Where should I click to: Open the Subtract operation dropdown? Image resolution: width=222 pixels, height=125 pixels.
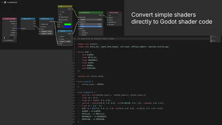click(65, 36)
